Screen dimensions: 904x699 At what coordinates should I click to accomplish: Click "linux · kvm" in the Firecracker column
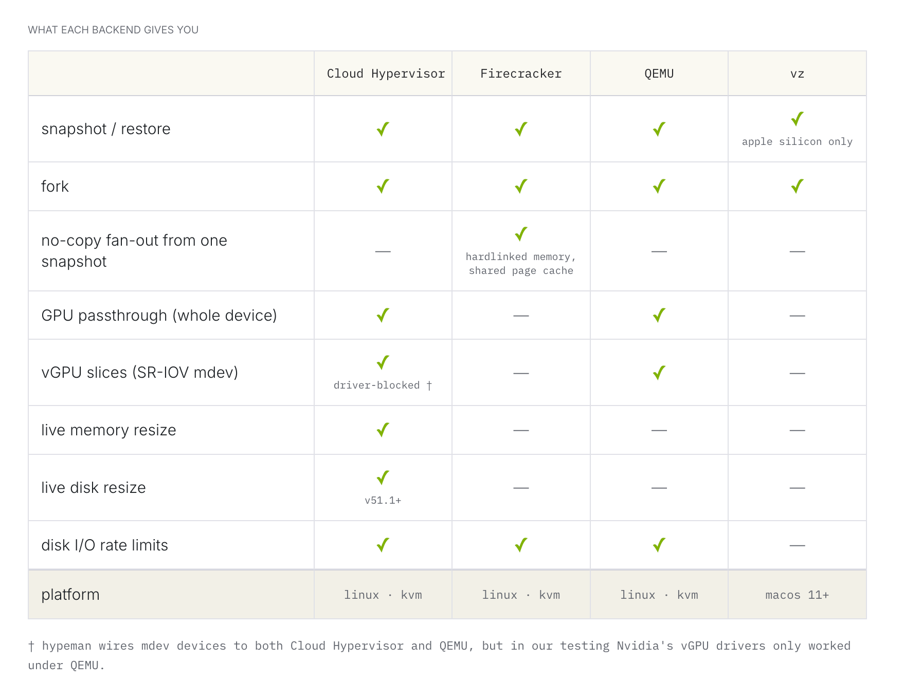coord(521,595)
